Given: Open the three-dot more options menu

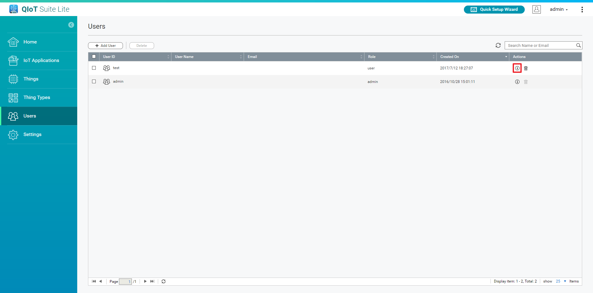Looking at the screenshot, I should tap(582, 10).
